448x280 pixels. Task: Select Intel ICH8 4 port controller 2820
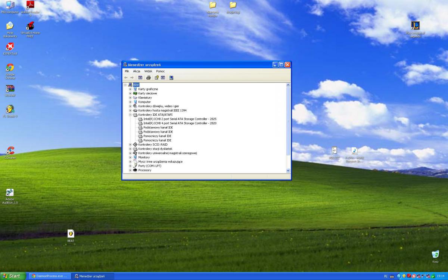click(x=180, y=123)
